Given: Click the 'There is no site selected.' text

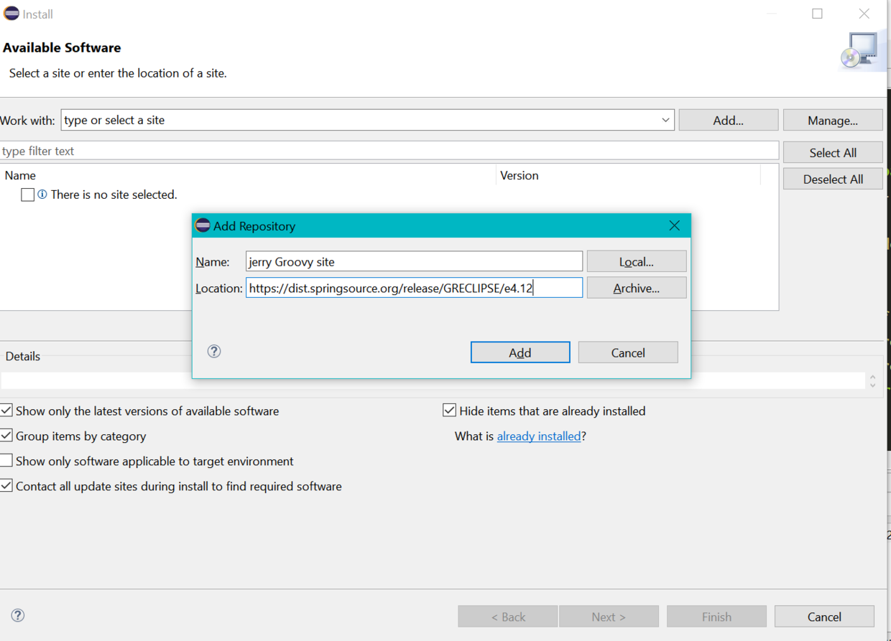Looking at the screenshot, I should coord(114,195).
